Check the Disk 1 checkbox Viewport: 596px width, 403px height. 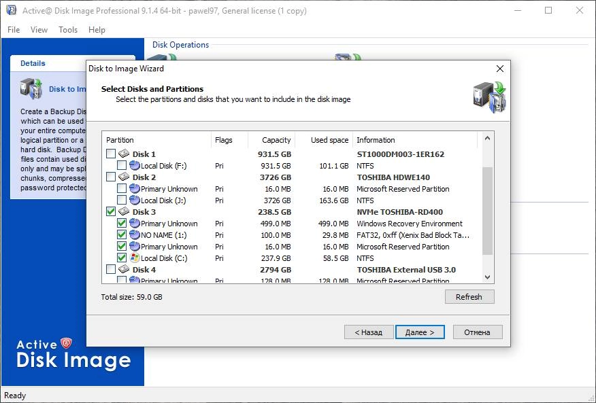click(111, 154)
